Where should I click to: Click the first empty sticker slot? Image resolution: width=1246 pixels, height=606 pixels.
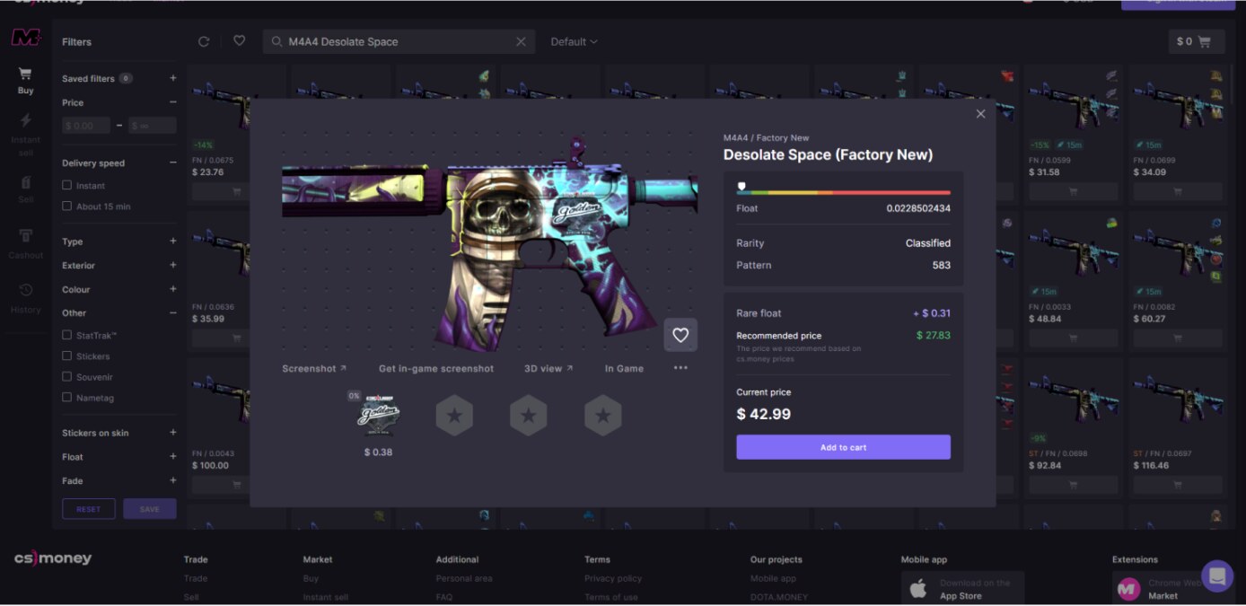(x=454, y=416)
